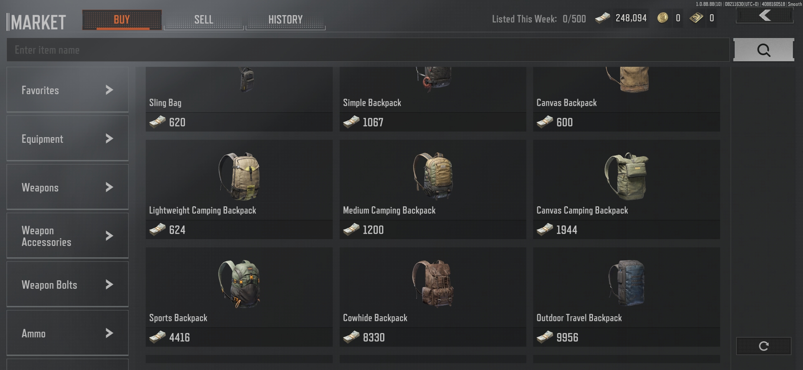Viewport: 803px width, 370px height.
Task: Click the gold coin currency icon
Action: [x=663, y=18]
